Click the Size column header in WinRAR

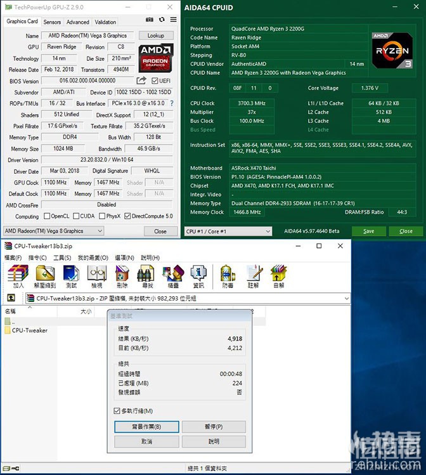75,311
